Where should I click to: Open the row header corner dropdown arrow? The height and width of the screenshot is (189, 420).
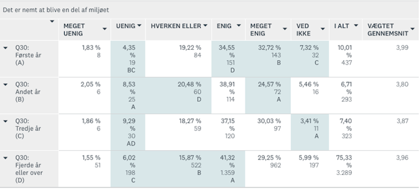coord(52,21)
